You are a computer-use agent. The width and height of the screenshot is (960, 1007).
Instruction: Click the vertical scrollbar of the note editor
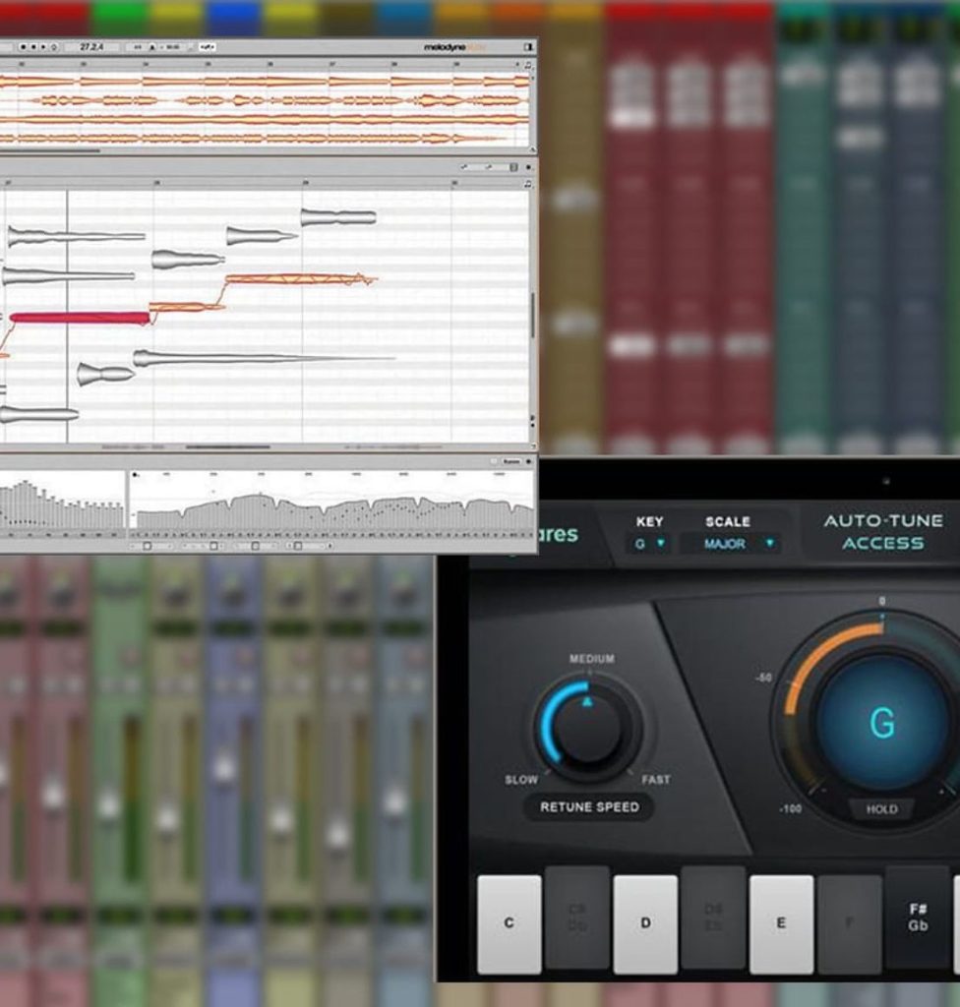tap(532, 315)
